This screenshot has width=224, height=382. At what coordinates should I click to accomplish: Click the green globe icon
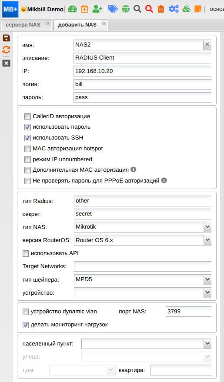tap(126, 9)
